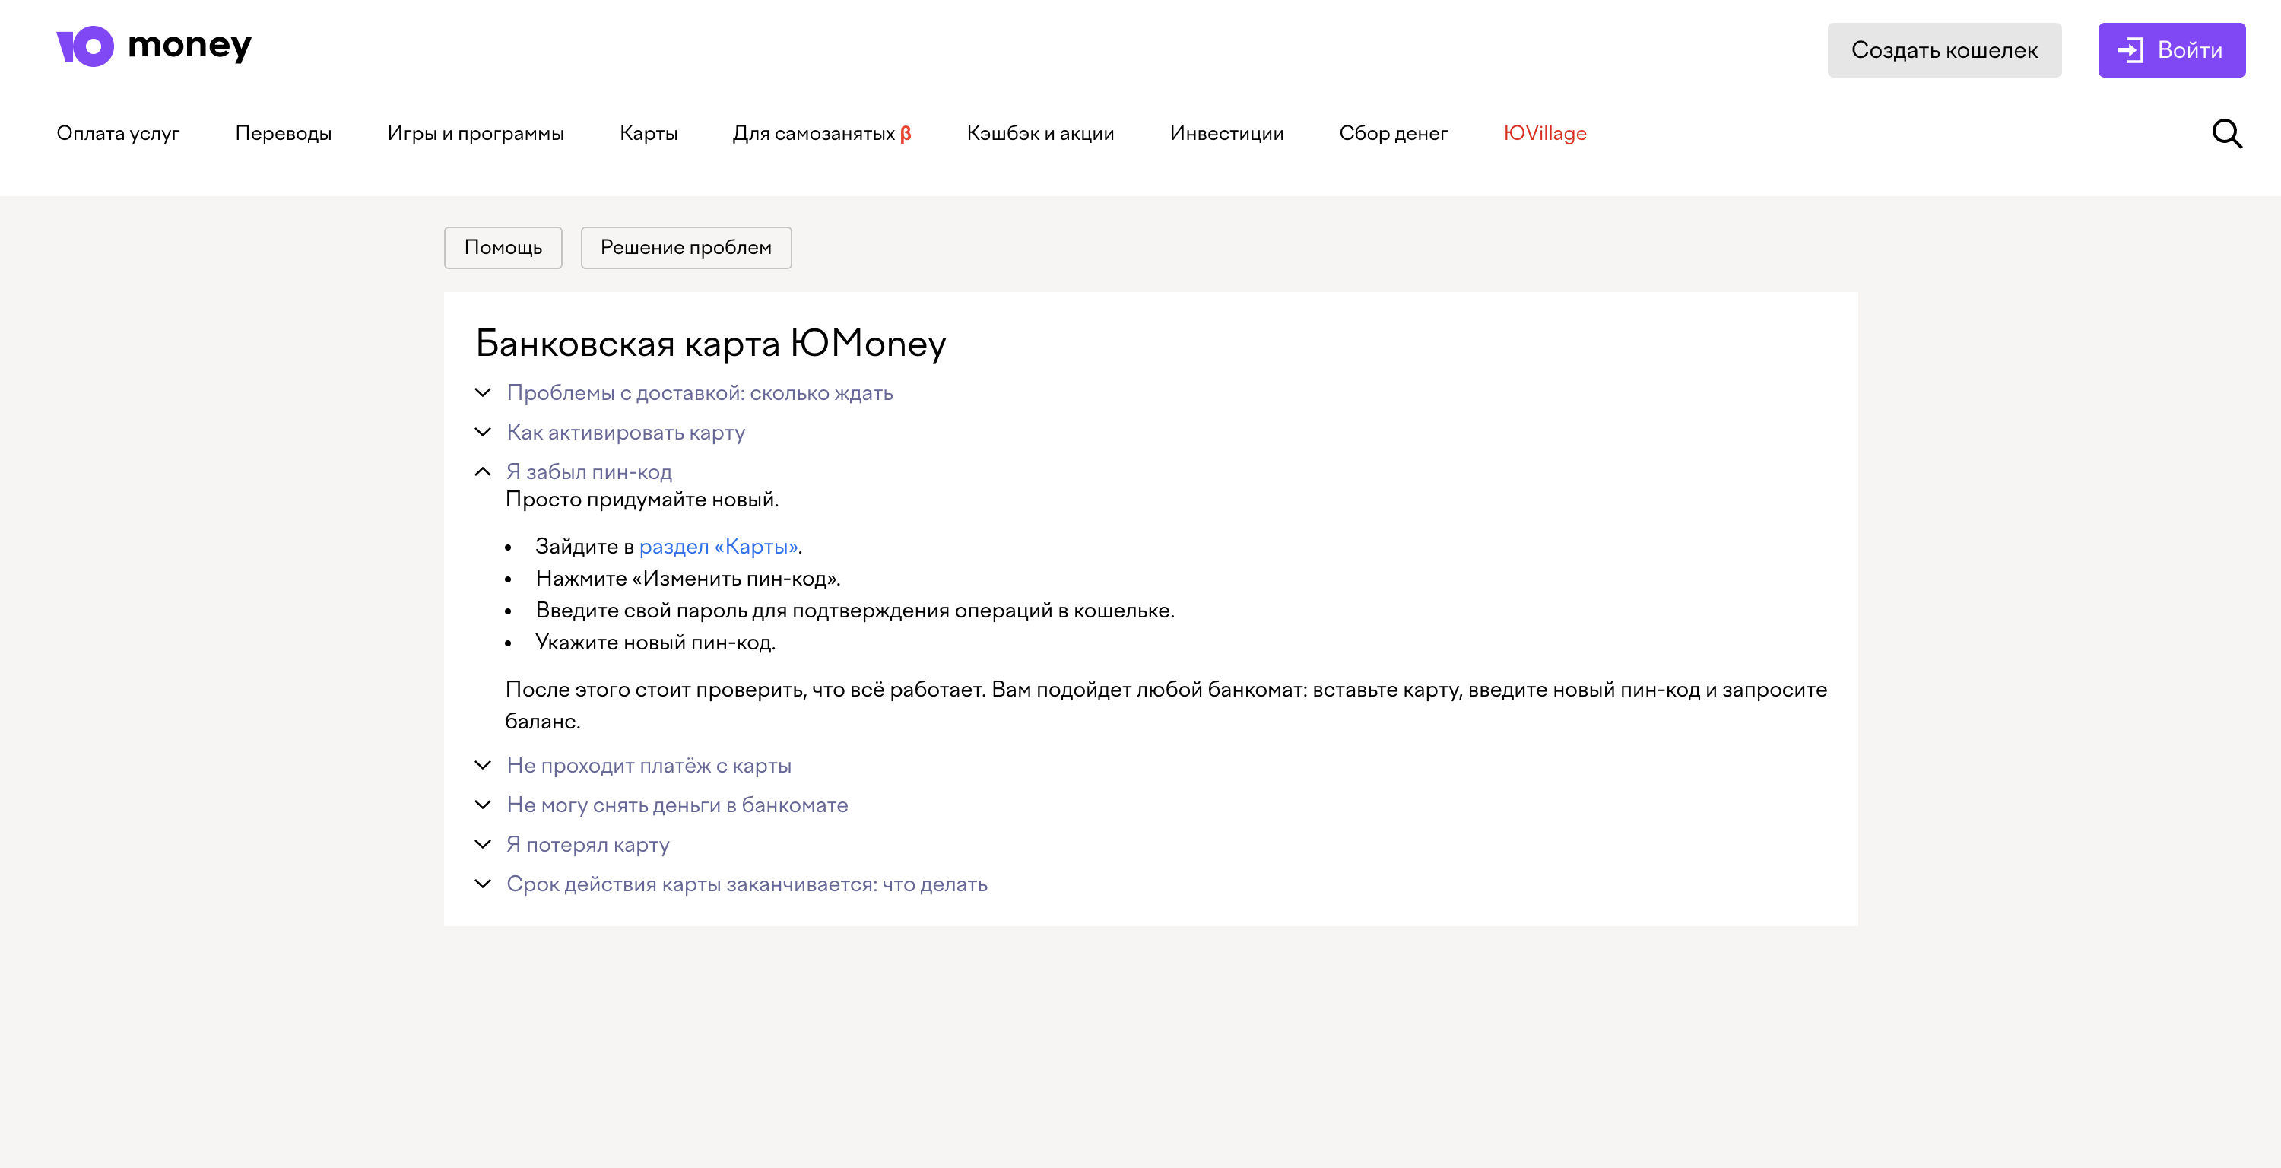
Task: Open Не могу снять деньги в банкомате
Action: click(x=677, y=806)
